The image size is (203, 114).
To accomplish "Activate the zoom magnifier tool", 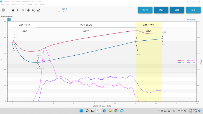I will pos(33,10).
